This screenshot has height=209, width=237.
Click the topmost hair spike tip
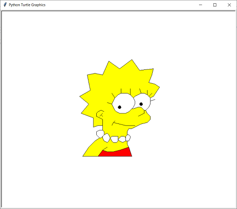[x=131, y=60]
